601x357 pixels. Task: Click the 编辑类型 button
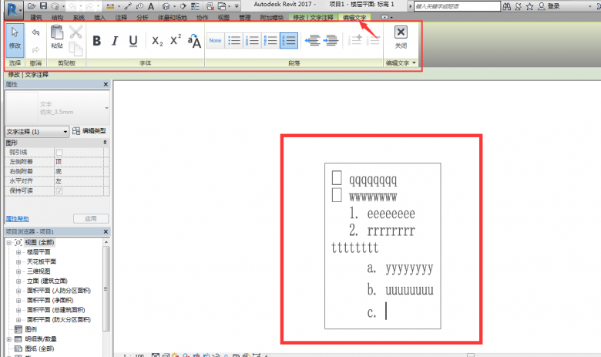[89, 132]
